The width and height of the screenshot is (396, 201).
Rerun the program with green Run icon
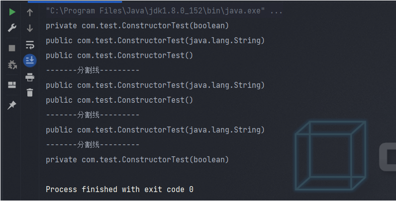tap(12, 12)
